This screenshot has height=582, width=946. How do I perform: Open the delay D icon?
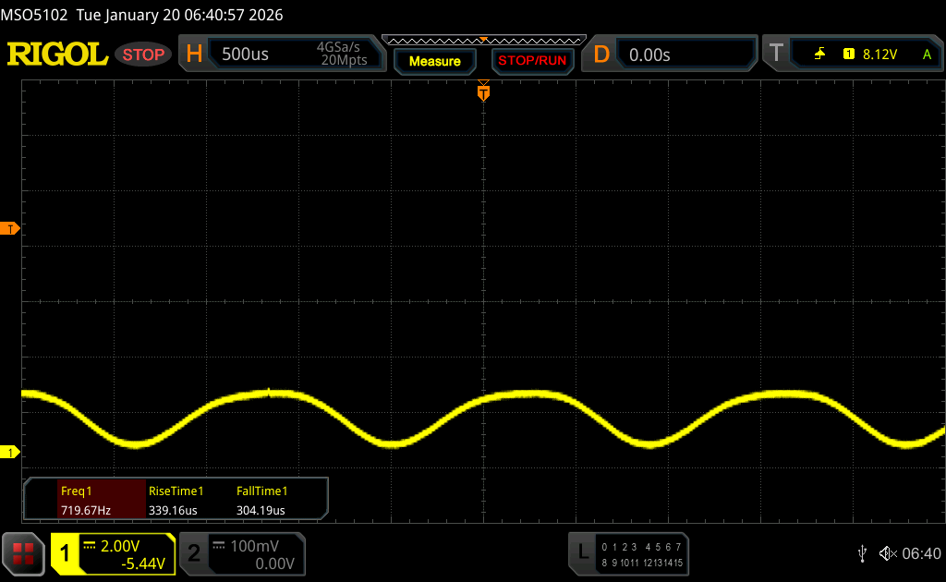601,55
